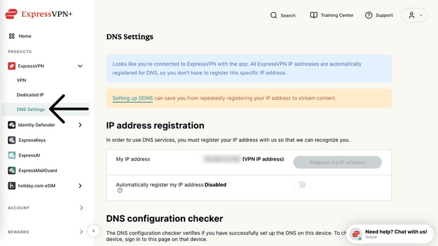Image resolution: width=438 pixels, height=246 pixels.
Task: Click the DNS configuration checker heading
Action: (x=164, y=219)
